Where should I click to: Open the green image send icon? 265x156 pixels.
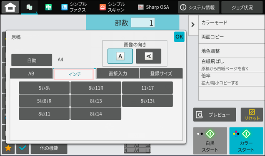point(48,7)
